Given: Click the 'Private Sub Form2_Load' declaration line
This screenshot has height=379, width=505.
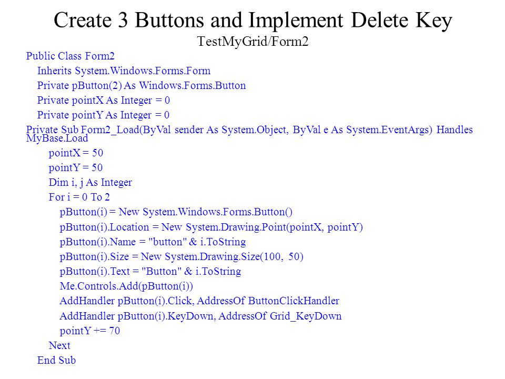Looking at the screenshot, I should 249,129.
